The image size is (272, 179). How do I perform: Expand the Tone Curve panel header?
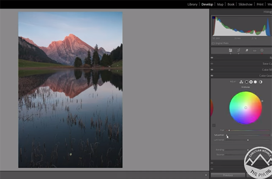pyautogui.click(x=241, y=63)
